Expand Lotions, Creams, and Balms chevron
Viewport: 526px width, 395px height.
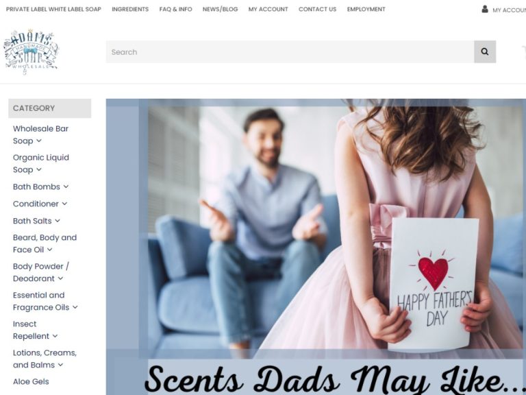(x=60, y=365)
